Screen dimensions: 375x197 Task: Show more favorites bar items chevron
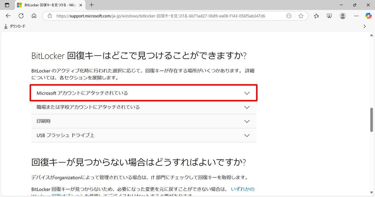365,26
